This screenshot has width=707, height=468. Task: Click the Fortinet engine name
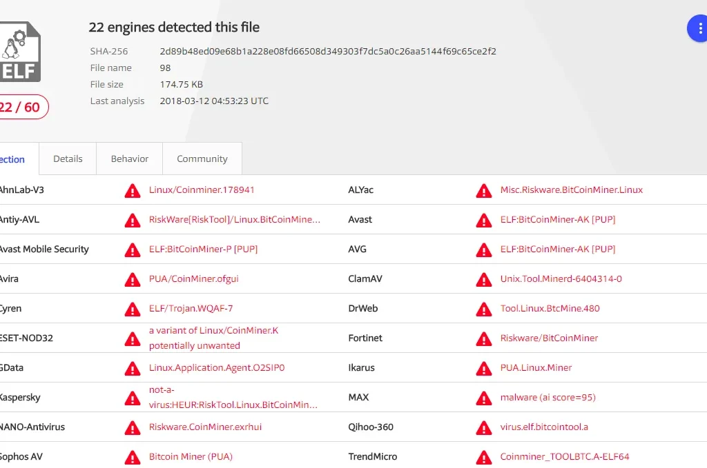(x=365, y=338)
